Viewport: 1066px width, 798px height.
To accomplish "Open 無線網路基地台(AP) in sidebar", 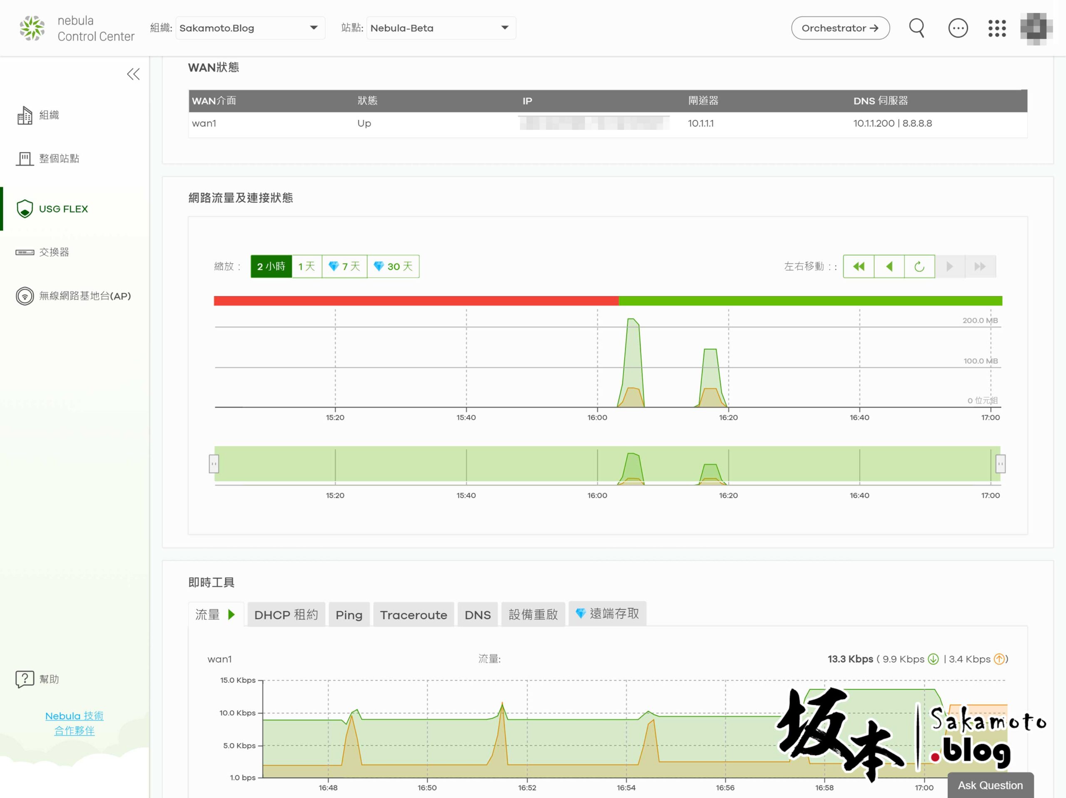I will coord(73,296).
